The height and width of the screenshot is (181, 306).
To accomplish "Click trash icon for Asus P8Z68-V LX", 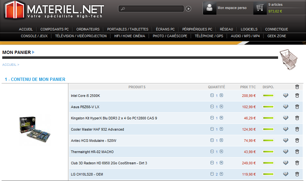I will (297, 107).
